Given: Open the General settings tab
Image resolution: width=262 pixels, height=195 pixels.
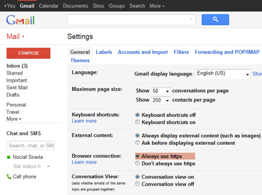Looking at the screenshot, I should tap(80, 52).
